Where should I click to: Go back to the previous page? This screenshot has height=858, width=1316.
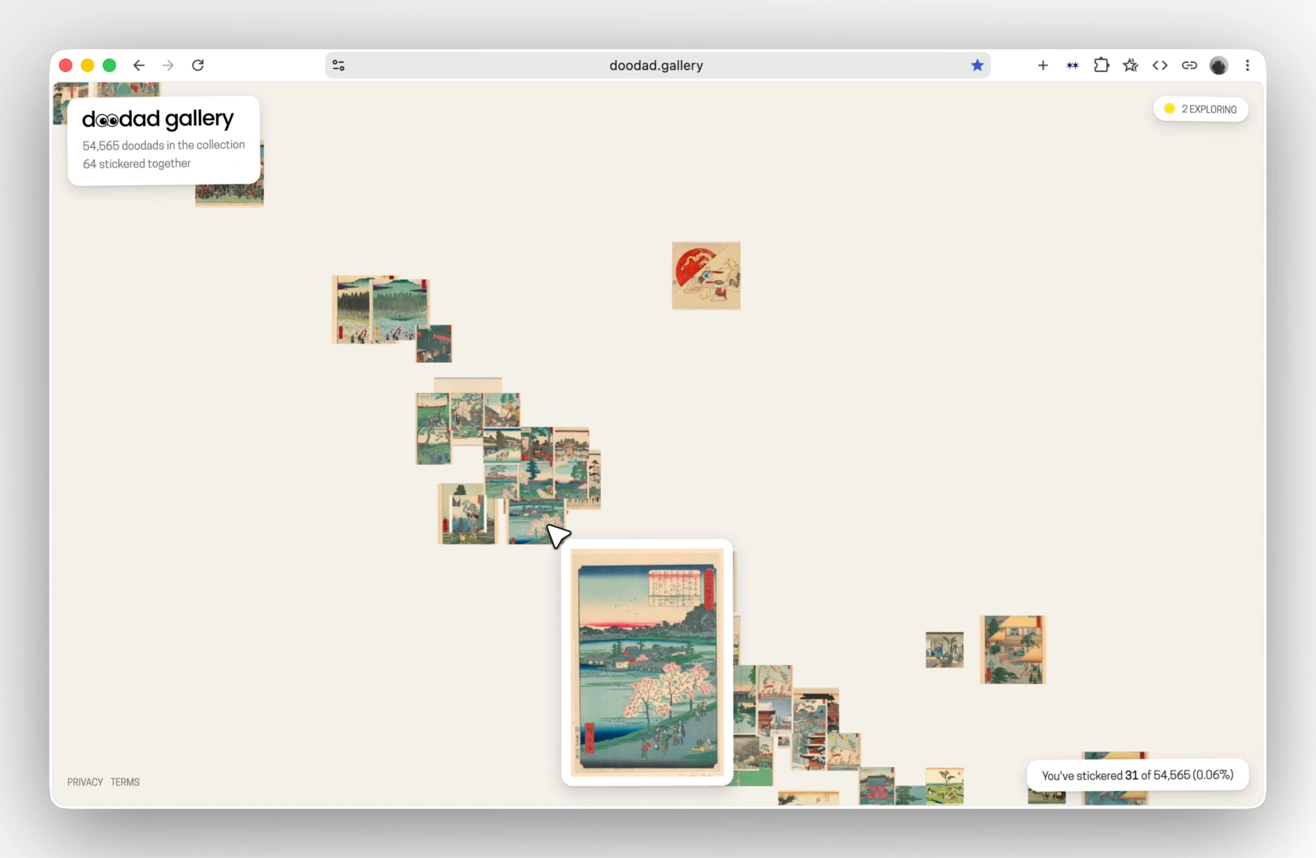(x=139, y=65)
